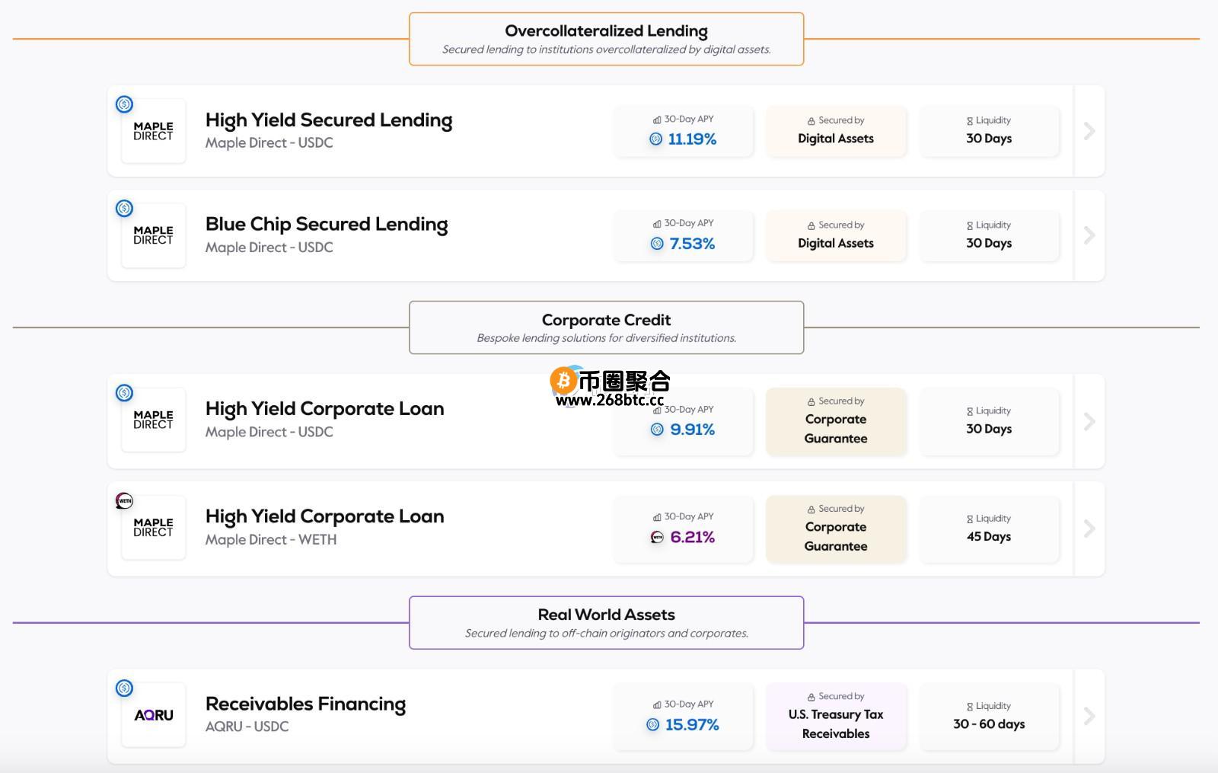Screen dimensions: 1218x773
Task: Select the High Yield Corporate Loan title above Maple Direct - USDC
Action: click(325, 409)
